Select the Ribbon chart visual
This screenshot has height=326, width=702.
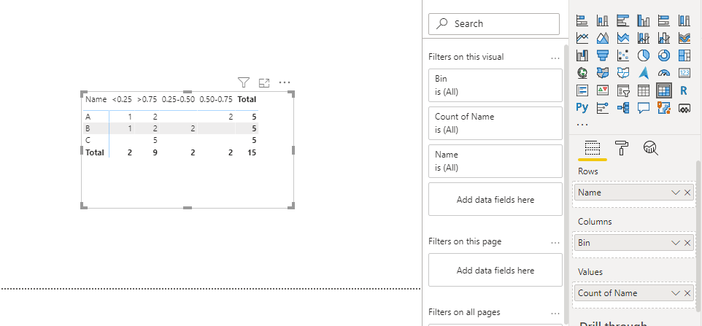click(684, 38)
